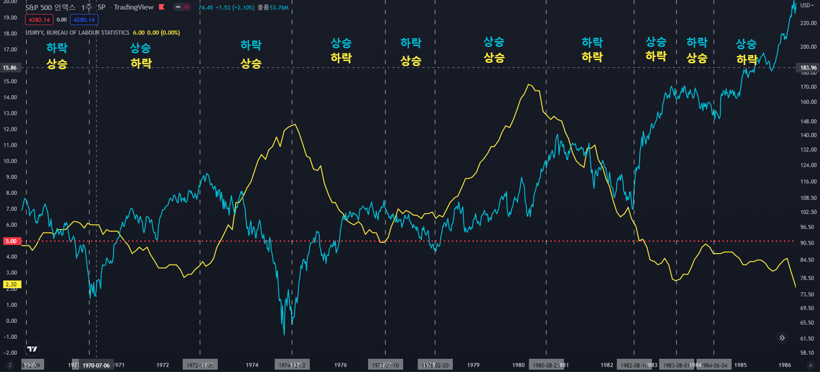Click the 1970-07-06 date marker on time axis

[x=96, y=365]
